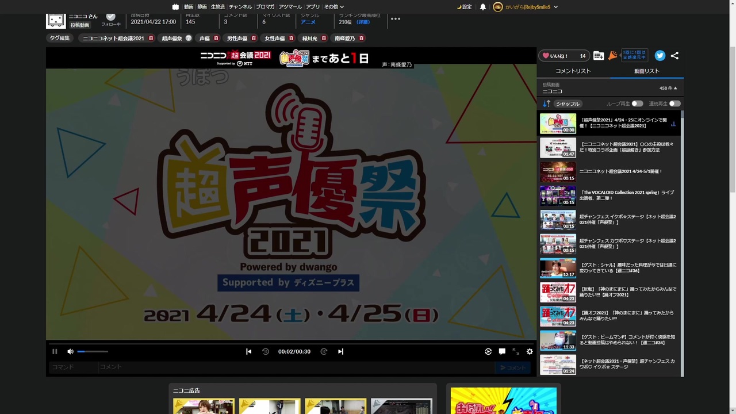Collapse the 458件 video count expander
Viewport: 736px width, 414px height.
(x=668, y=88)
